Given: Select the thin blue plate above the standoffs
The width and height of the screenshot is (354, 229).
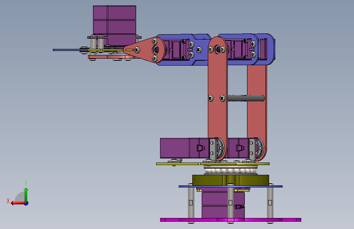Looking at the screenshot, I should pos(231,186).
